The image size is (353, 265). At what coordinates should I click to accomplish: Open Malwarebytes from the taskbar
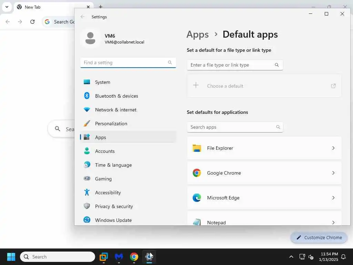pos(119,257)
